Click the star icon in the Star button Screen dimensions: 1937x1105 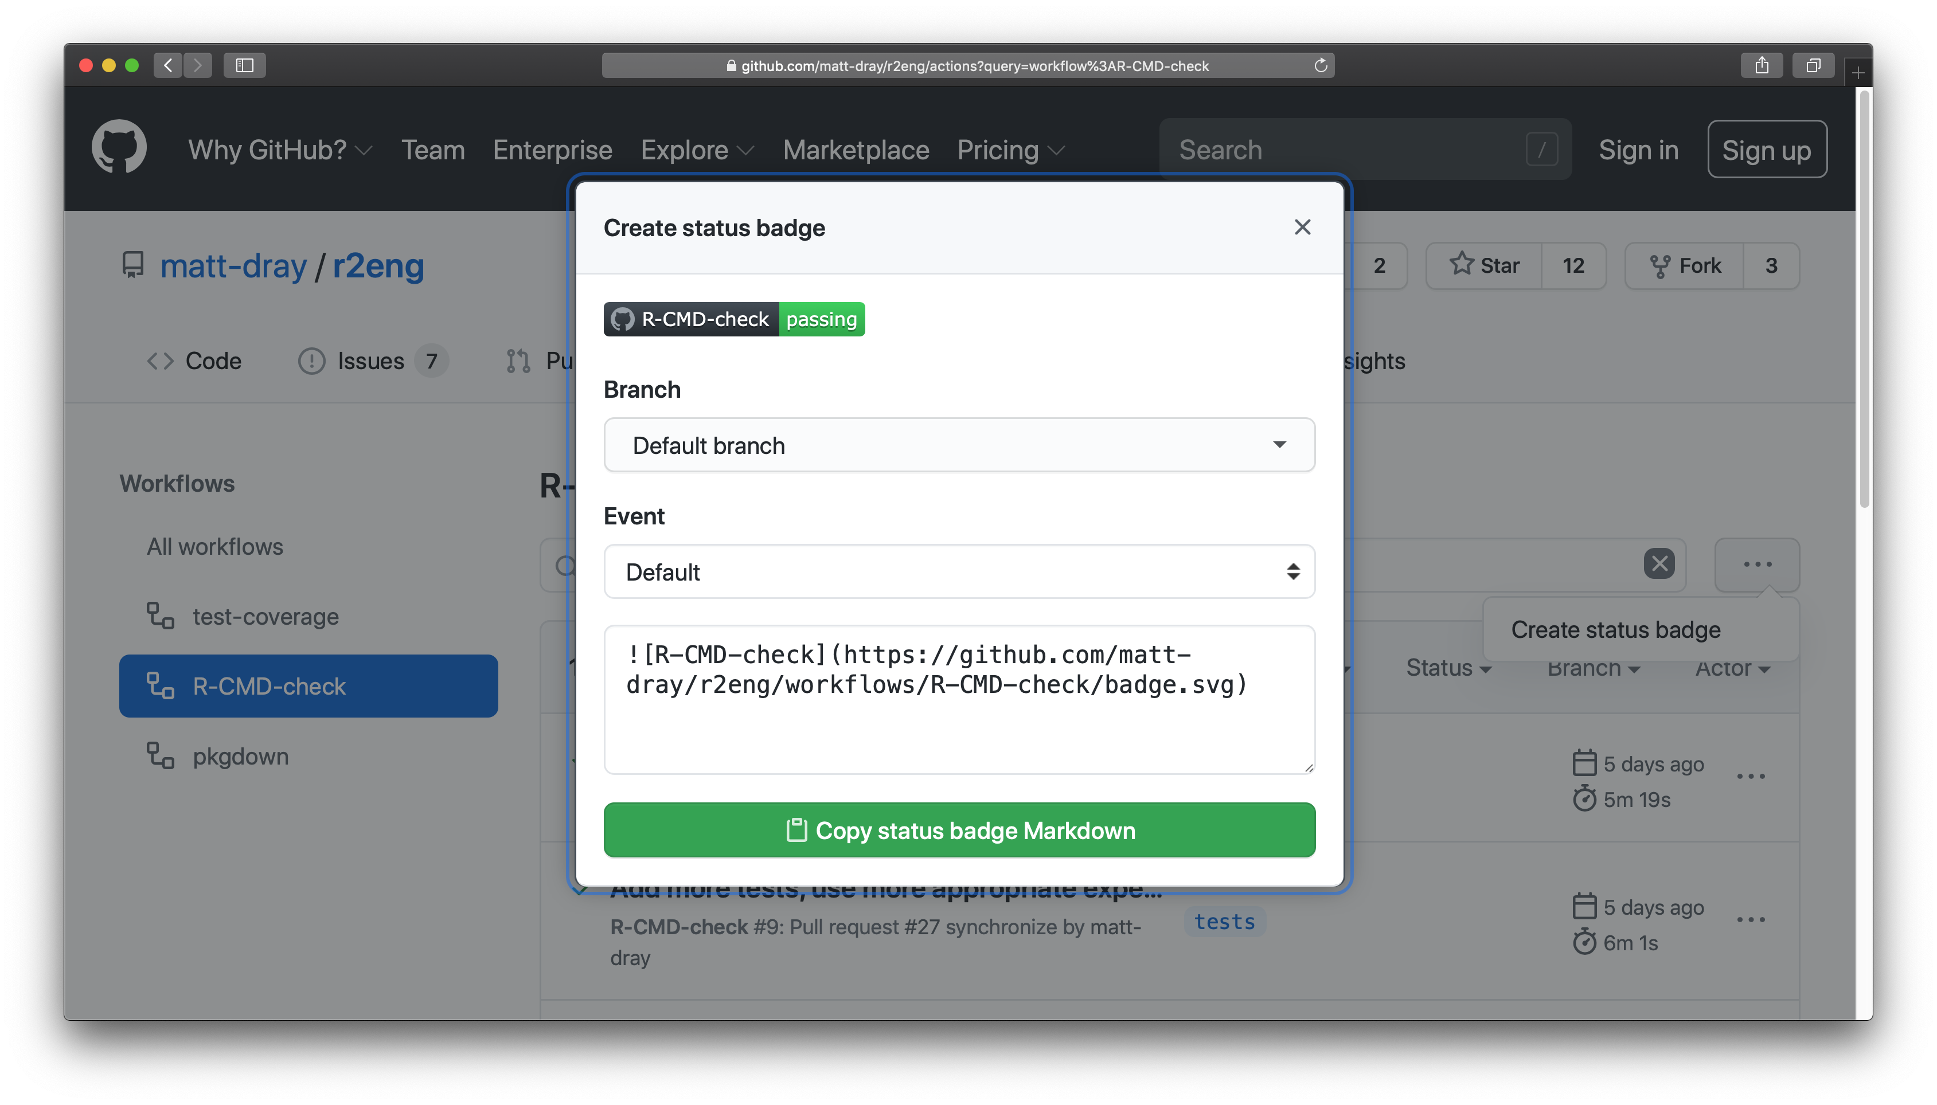pyautogui.click(x=1462, y=265)
